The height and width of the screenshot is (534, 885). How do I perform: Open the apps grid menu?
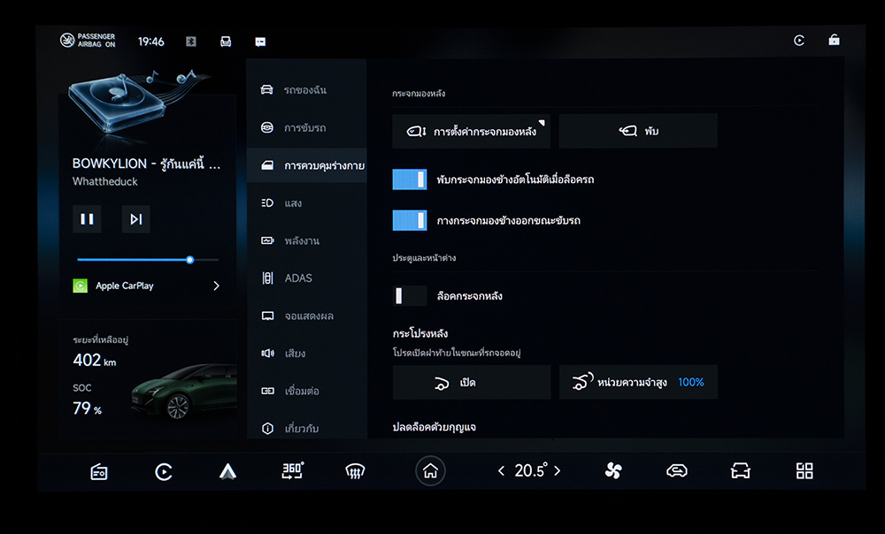[x=804, y=471]
